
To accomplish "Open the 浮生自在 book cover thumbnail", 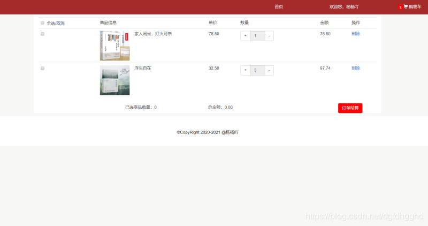I will click(x=114, y=80).
